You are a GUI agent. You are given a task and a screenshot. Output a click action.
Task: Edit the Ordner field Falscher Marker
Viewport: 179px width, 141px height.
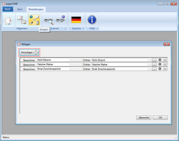click(x=120, y=64)
